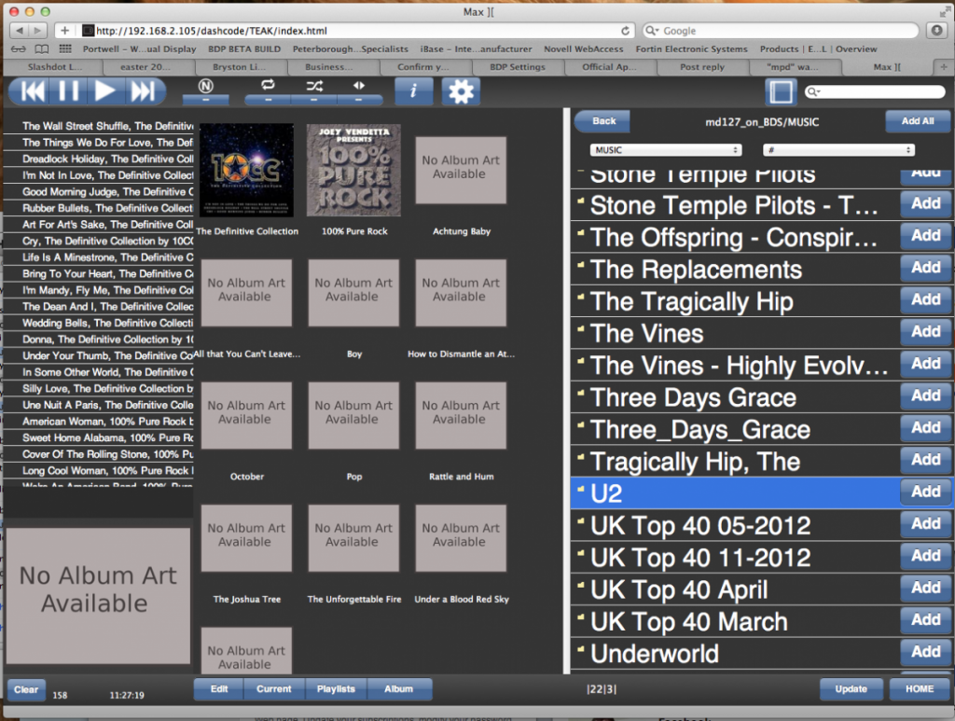Go to HOME
Screen dimensions: 955x721
click(x=919, y=688)
